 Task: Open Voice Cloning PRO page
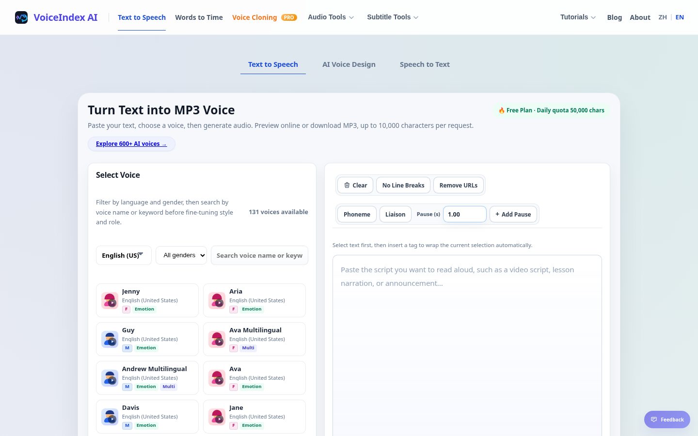265,17
